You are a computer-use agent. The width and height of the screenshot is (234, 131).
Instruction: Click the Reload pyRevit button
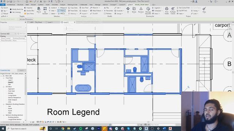coord(4,13)
